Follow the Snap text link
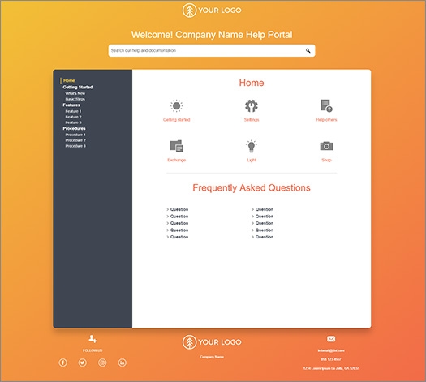Viewport: 426px width, 382px height. click(x=326, y=160)
